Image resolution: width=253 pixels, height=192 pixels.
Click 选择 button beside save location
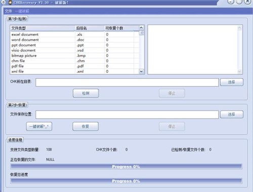click(x=232, y=114)
